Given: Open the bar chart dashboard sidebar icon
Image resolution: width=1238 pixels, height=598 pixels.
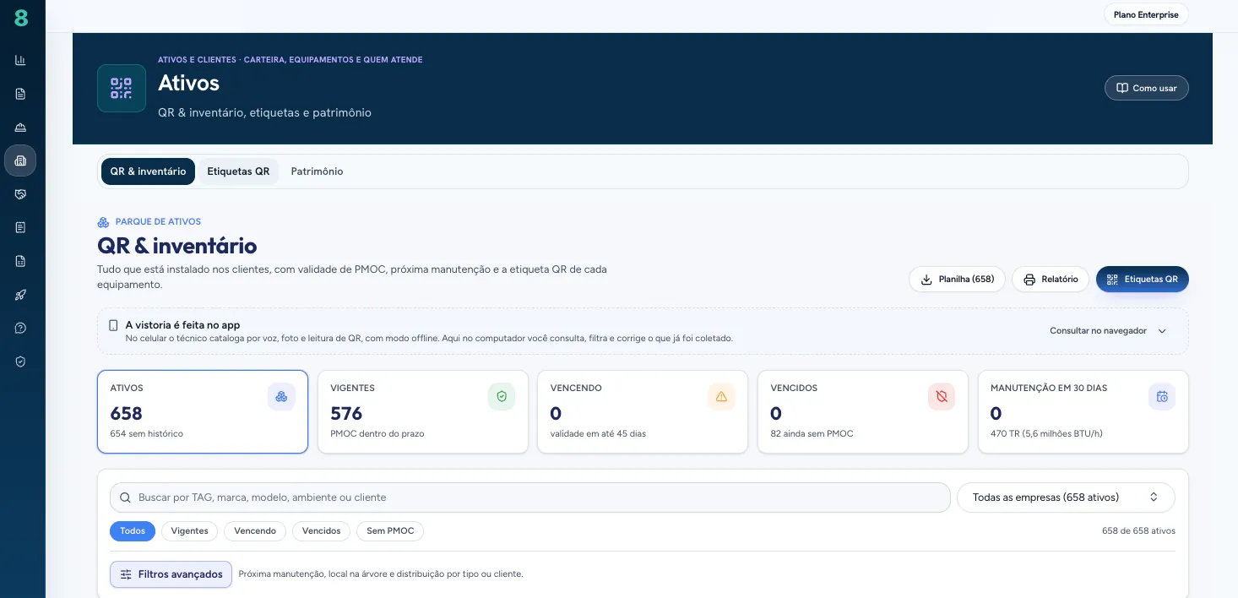Looking at the screenshot, I should pos(20,60).
